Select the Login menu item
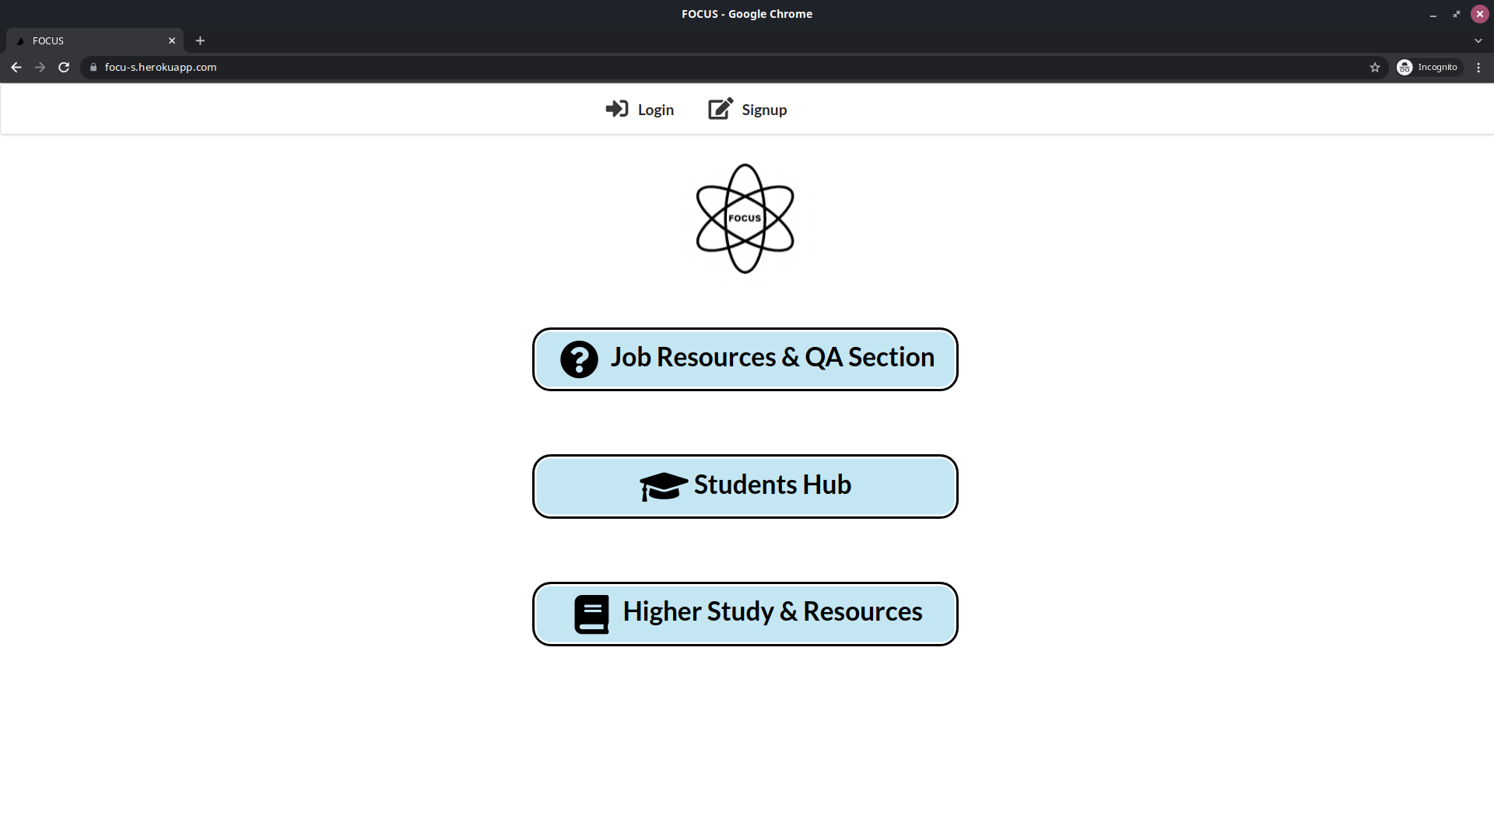Screen dimensions: 1494x840 tap(640, 109)
